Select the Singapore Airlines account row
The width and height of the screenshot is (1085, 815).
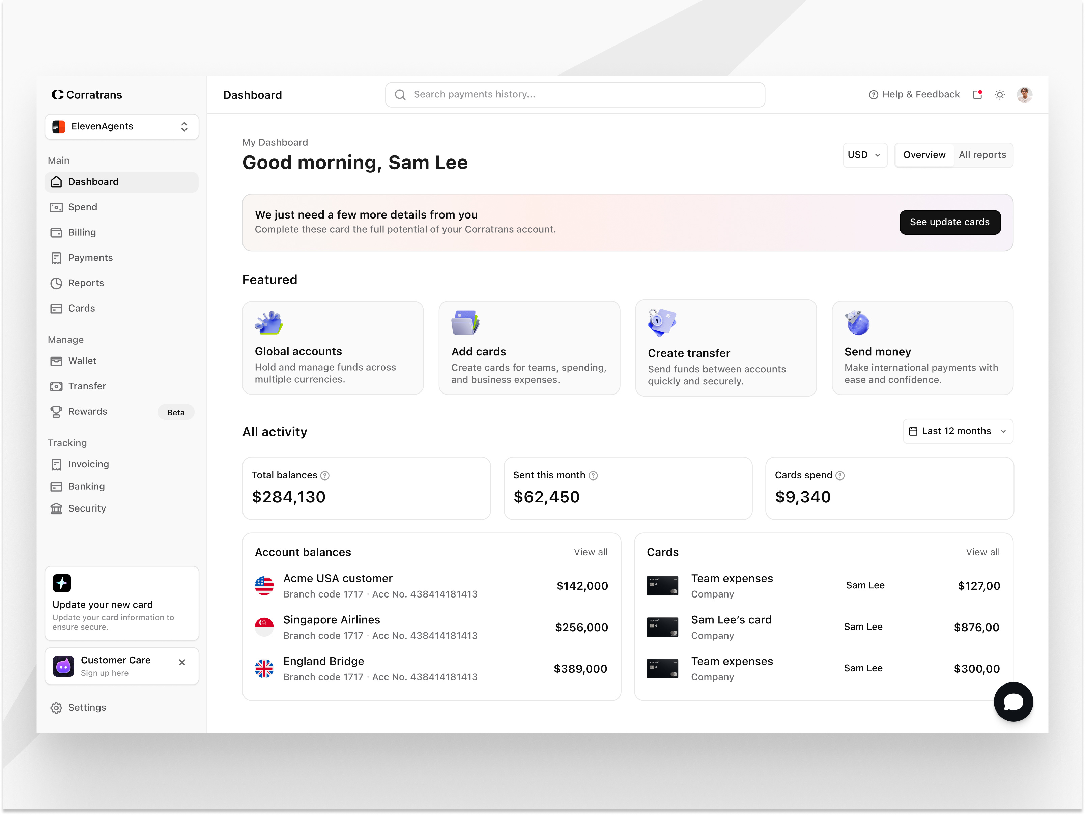(431, 627)
